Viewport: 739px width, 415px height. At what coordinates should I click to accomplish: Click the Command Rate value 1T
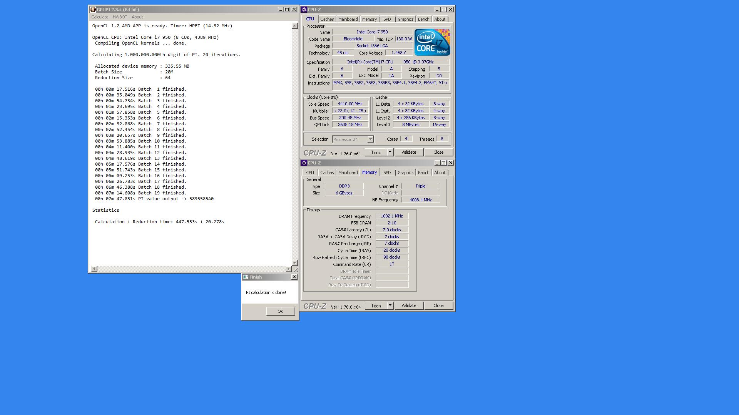(392, 264)
